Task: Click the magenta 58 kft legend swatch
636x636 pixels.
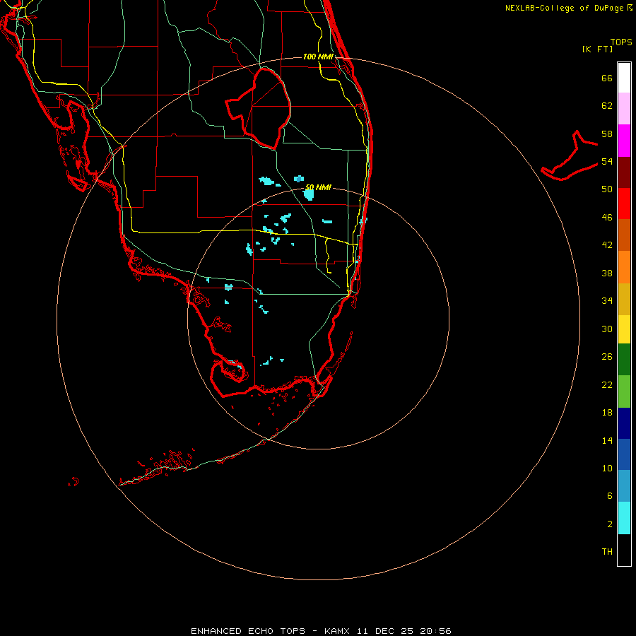Action: tap(624, 141)
